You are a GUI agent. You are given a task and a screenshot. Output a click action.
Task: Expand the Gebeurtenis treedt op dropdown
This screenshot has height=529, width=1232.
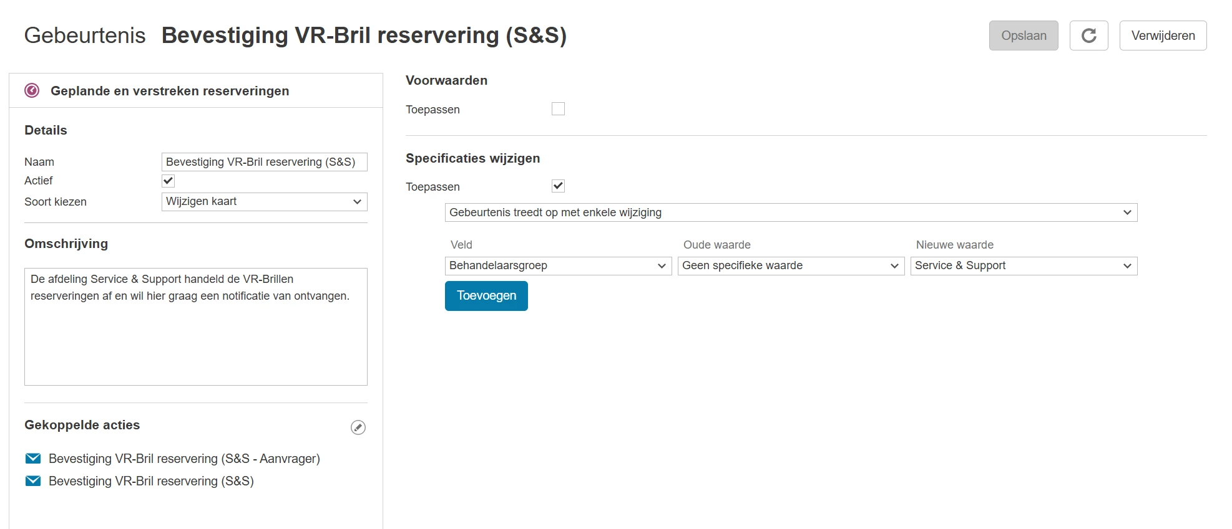[x=791, y=212]
